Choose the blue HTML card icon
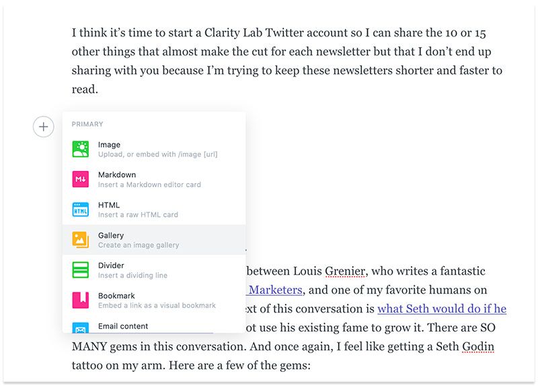The height and width of the screenshot is (386, 538). point(80,210)
